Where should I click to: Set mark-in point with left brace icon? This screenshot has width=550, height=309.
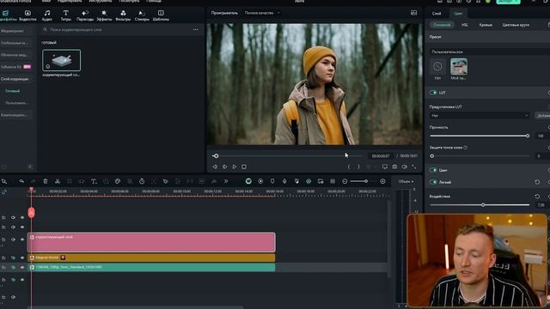pyautogui.click(x=349, y=167)
